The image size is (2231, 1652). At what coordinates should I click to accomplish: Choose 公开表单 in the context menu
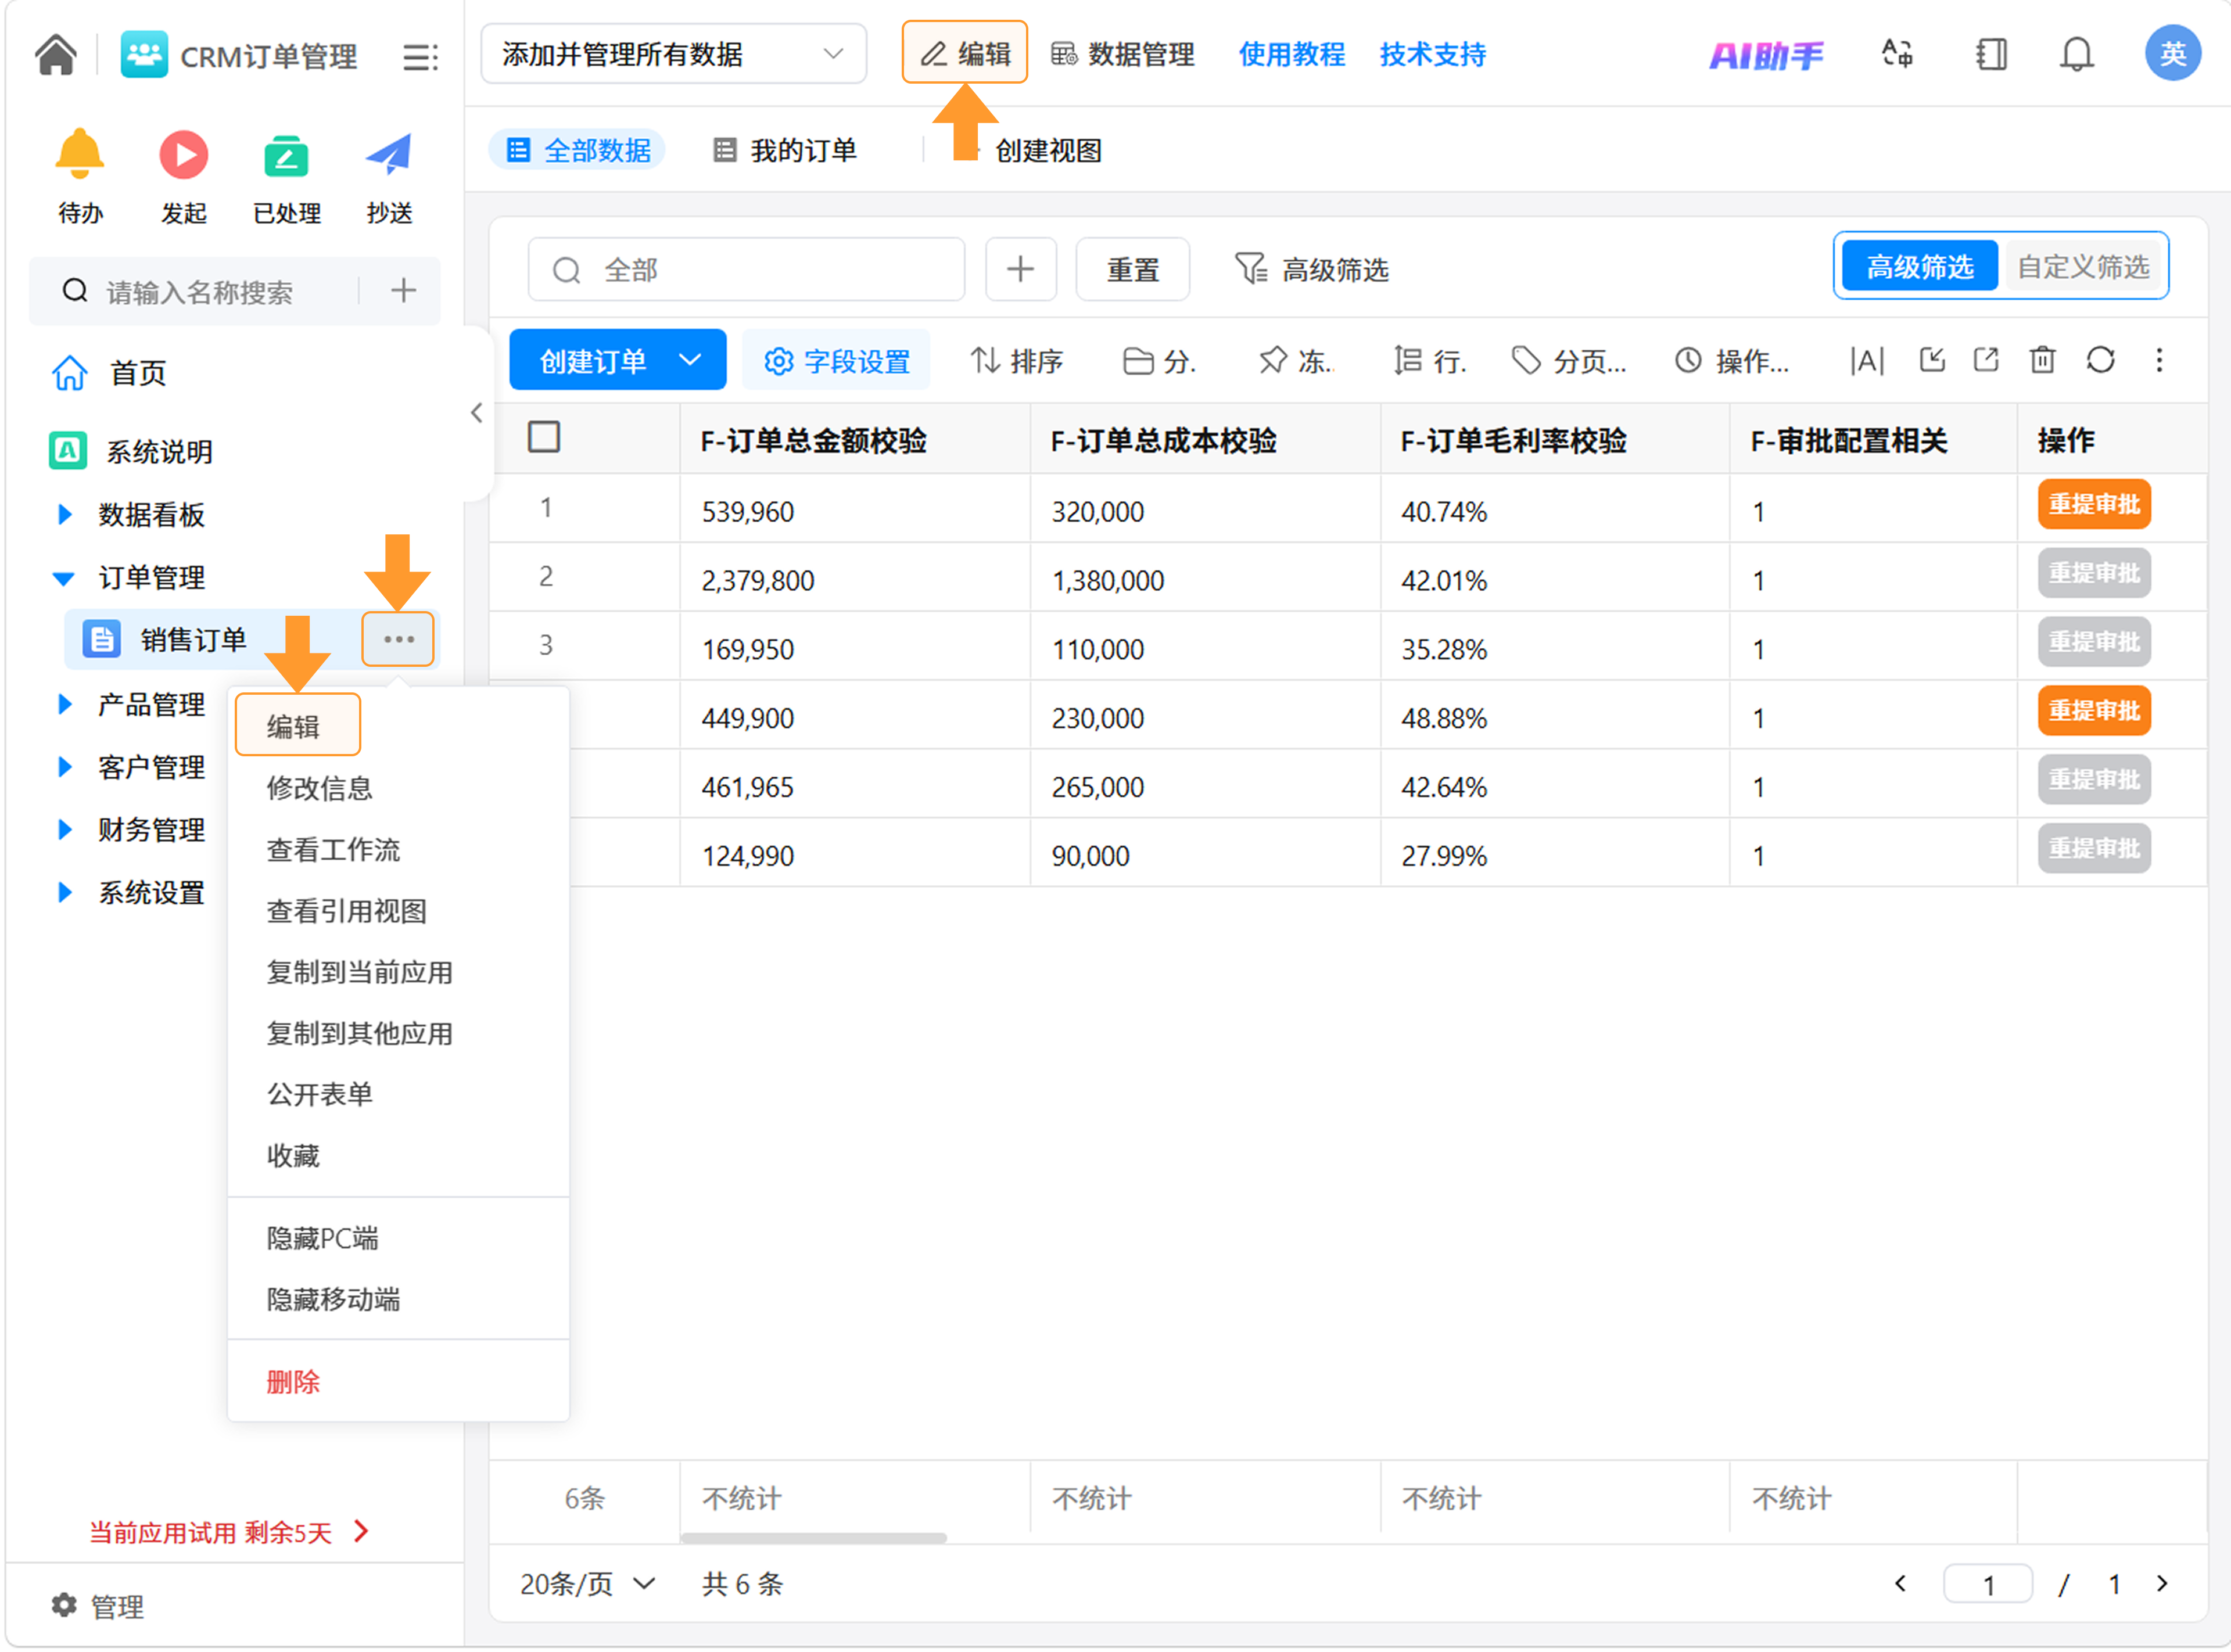pos(319,1094)
